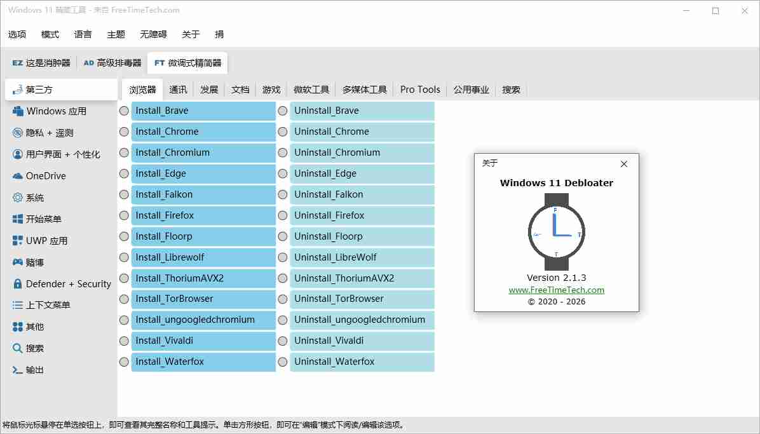Click the 输出 terminal prompt icon

pyautogui.click(x=17, y=370)
